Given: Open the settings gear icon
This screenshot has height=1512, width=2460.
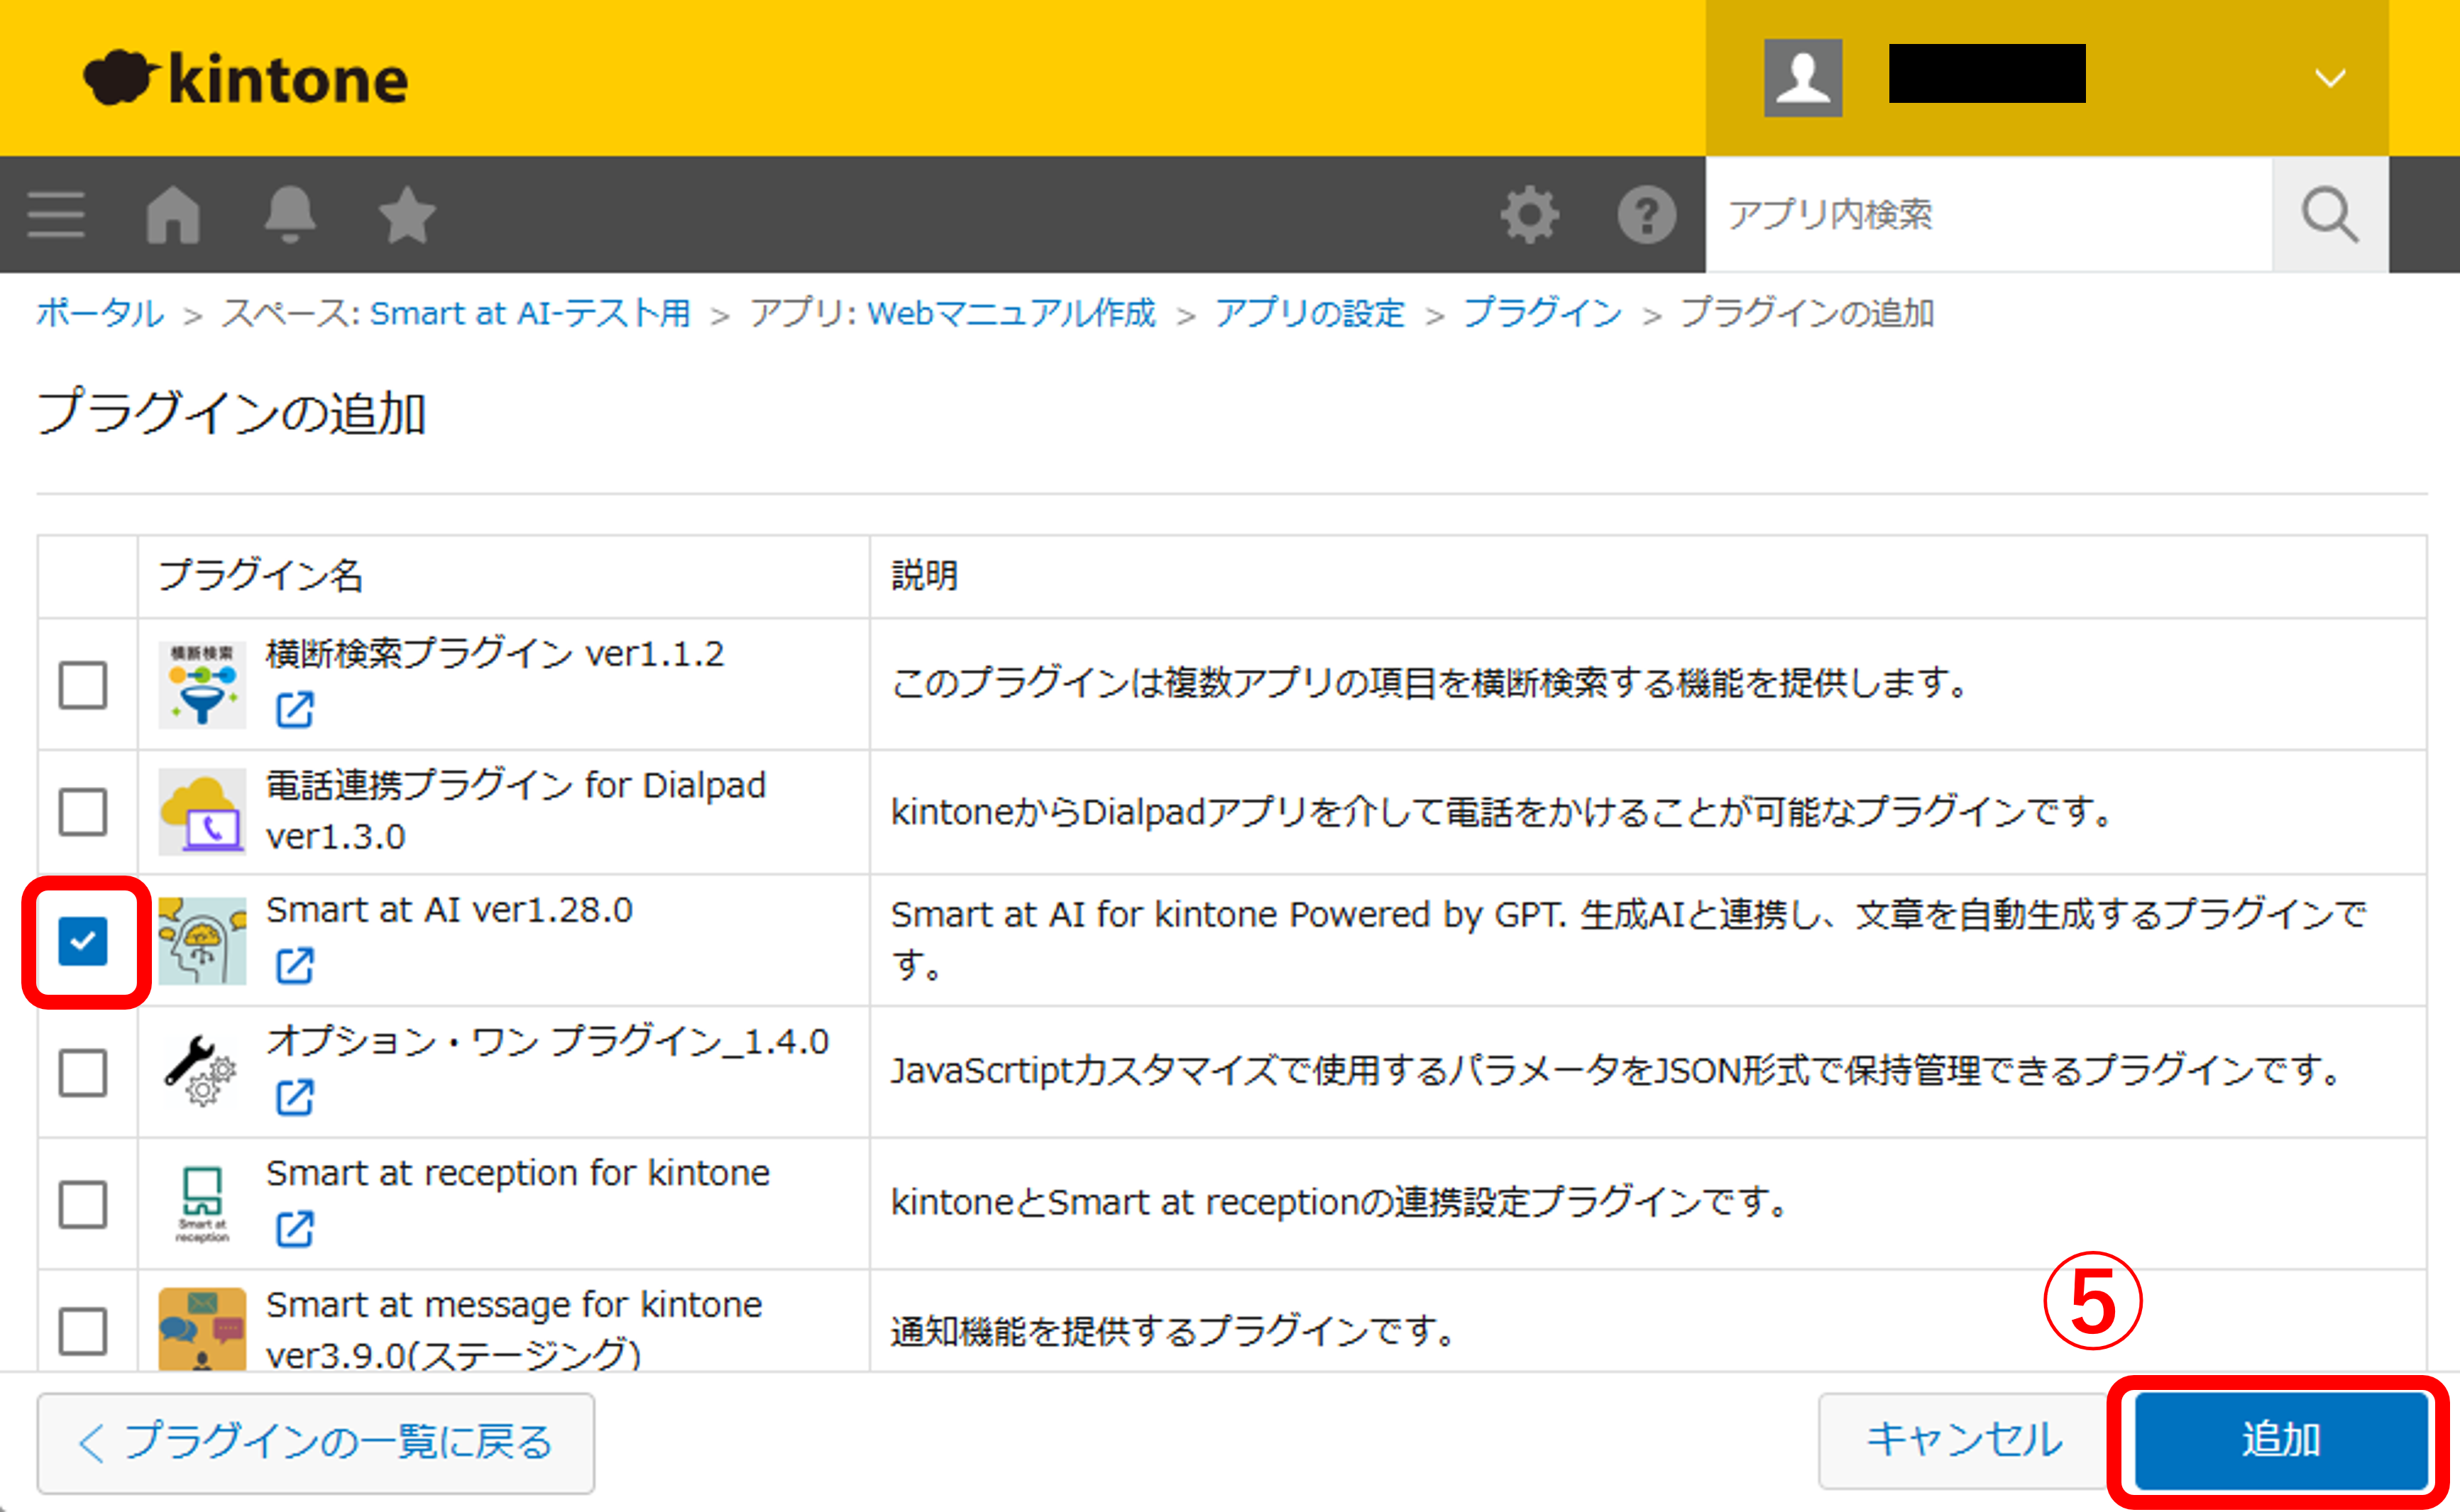Looking at the screenshot, I should point(1530,214).
